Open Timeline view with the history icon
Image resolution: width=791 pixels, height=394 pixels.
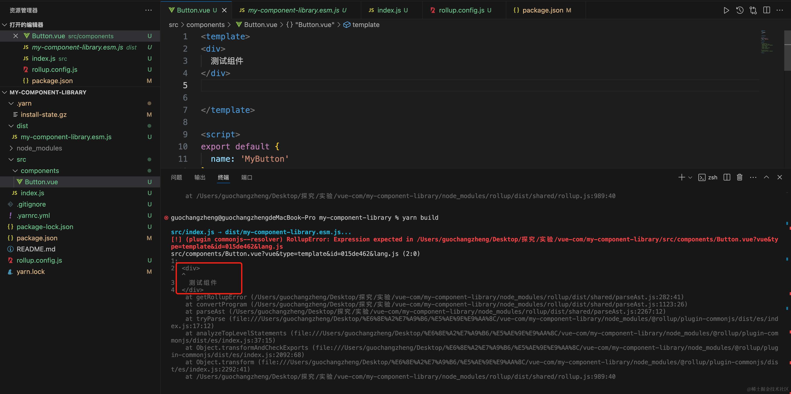pos(740,10)
